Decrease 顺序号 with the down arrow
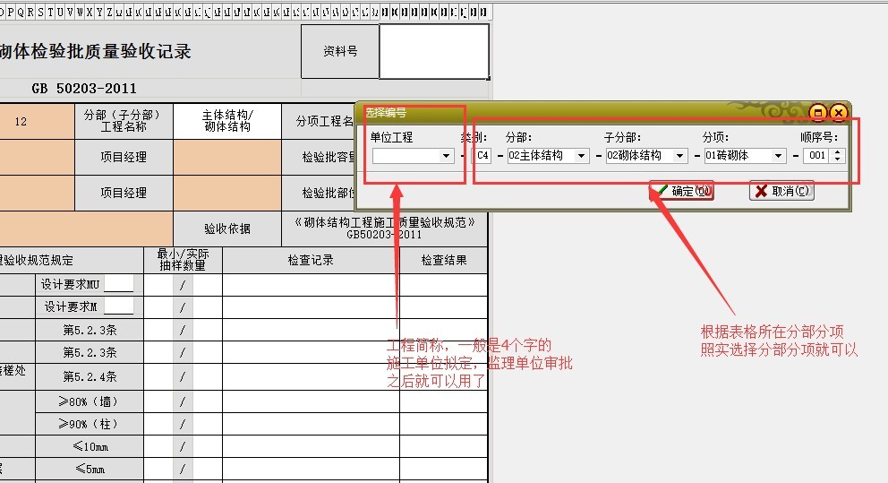This screenshot has width=888, height=483. [837, 160]
